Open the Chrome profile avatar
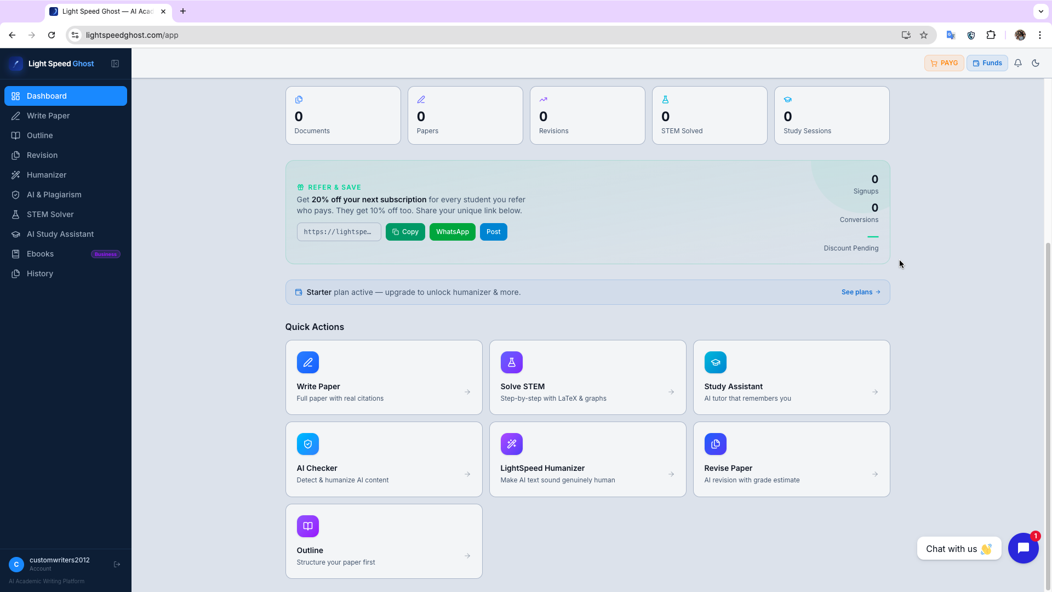Viewport: 1052px width, 592px height. pyautogui.click(x=1020, y=35)
